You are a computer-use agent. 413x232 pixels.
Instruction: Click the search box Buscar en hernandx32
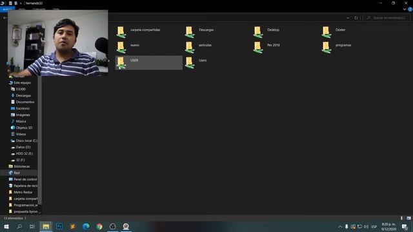(x=387, y=18)
